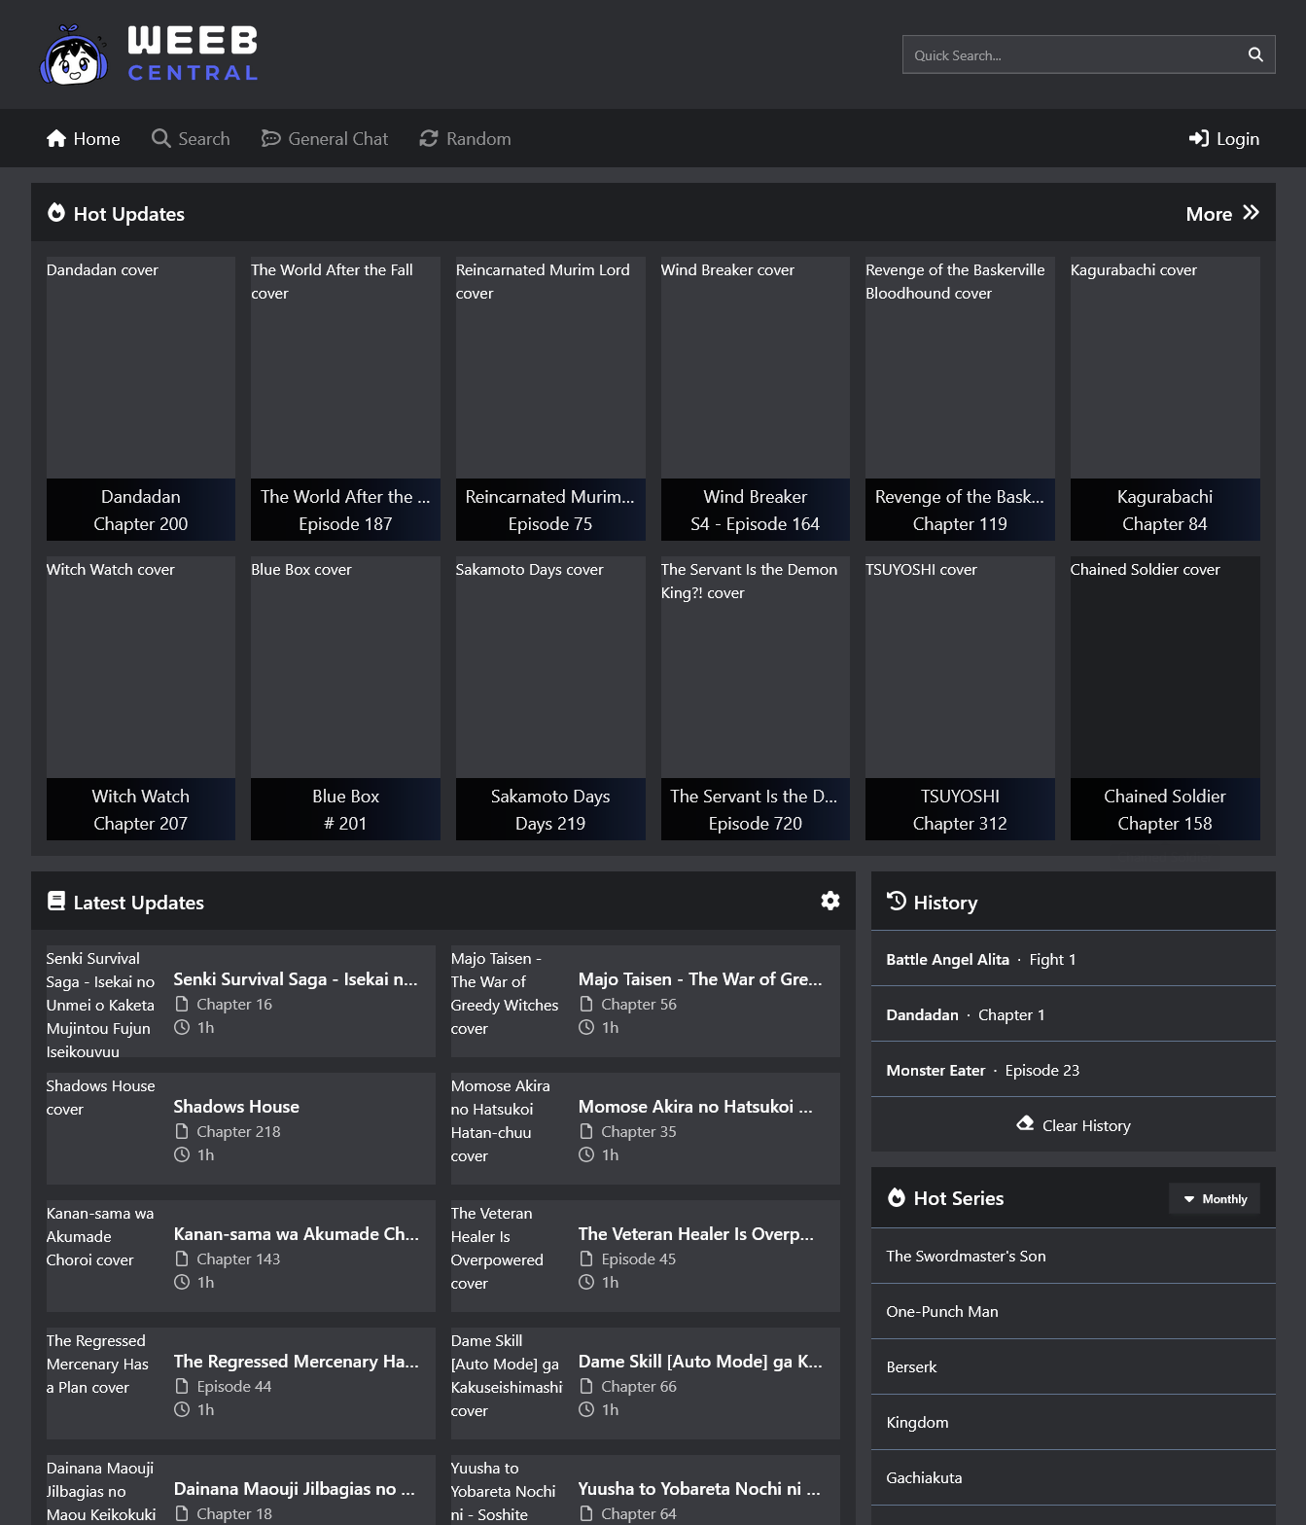The height and width of the screenshot is (1525, 1306).
Task: Select the Random menu item
Action: pos(465,138)
